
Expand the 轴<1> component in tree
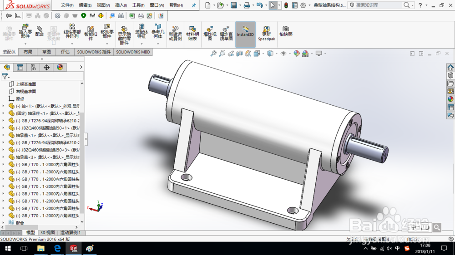click(3, 106)
